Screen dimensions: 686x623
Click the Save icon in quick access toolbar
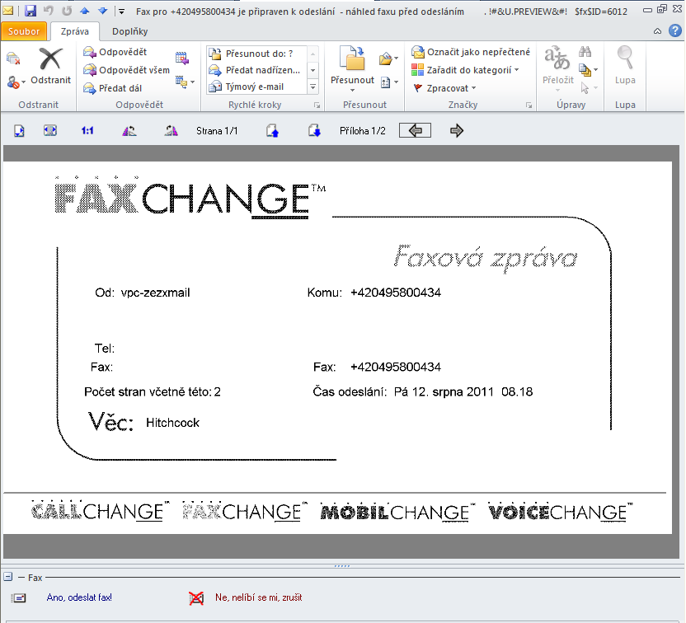coord(31,11)
